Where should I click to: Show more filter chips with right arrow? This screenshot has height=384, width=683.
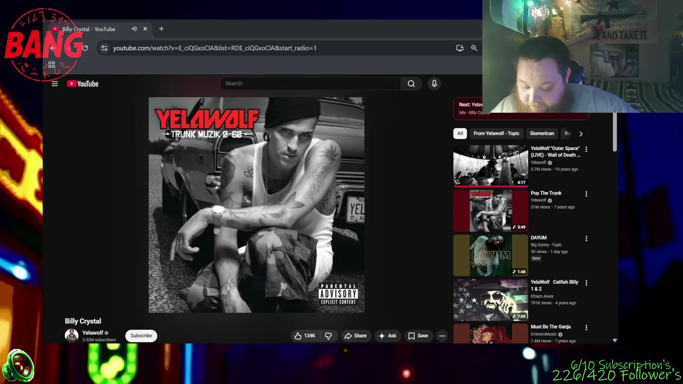point(581,134)
